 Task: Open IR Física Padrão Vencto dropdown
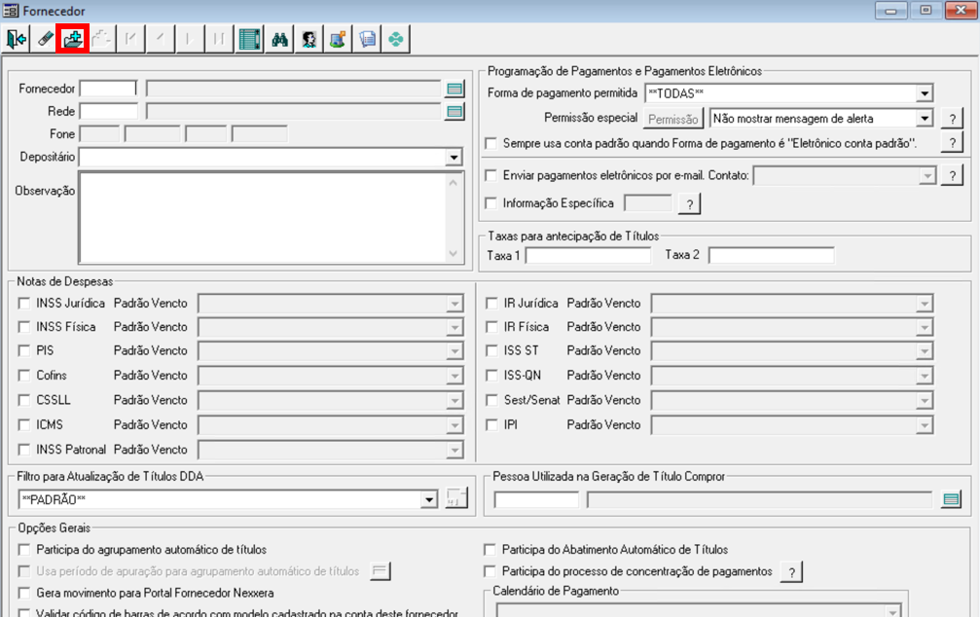click(925, 327)
